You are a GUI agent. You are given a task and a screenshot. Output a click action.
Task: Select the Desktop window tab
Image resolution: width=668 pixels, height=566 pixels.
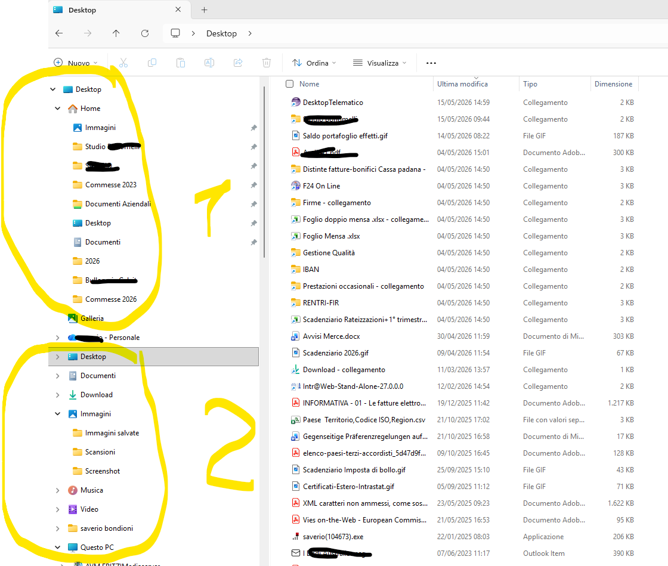120,10
